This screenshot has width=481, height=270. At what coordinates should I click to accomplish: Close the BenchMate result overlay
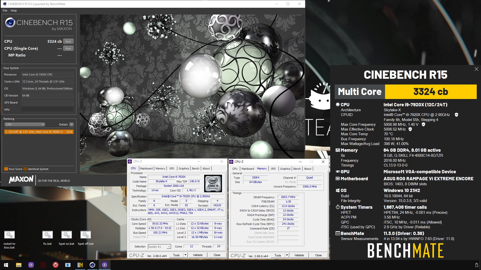(476, 69)
